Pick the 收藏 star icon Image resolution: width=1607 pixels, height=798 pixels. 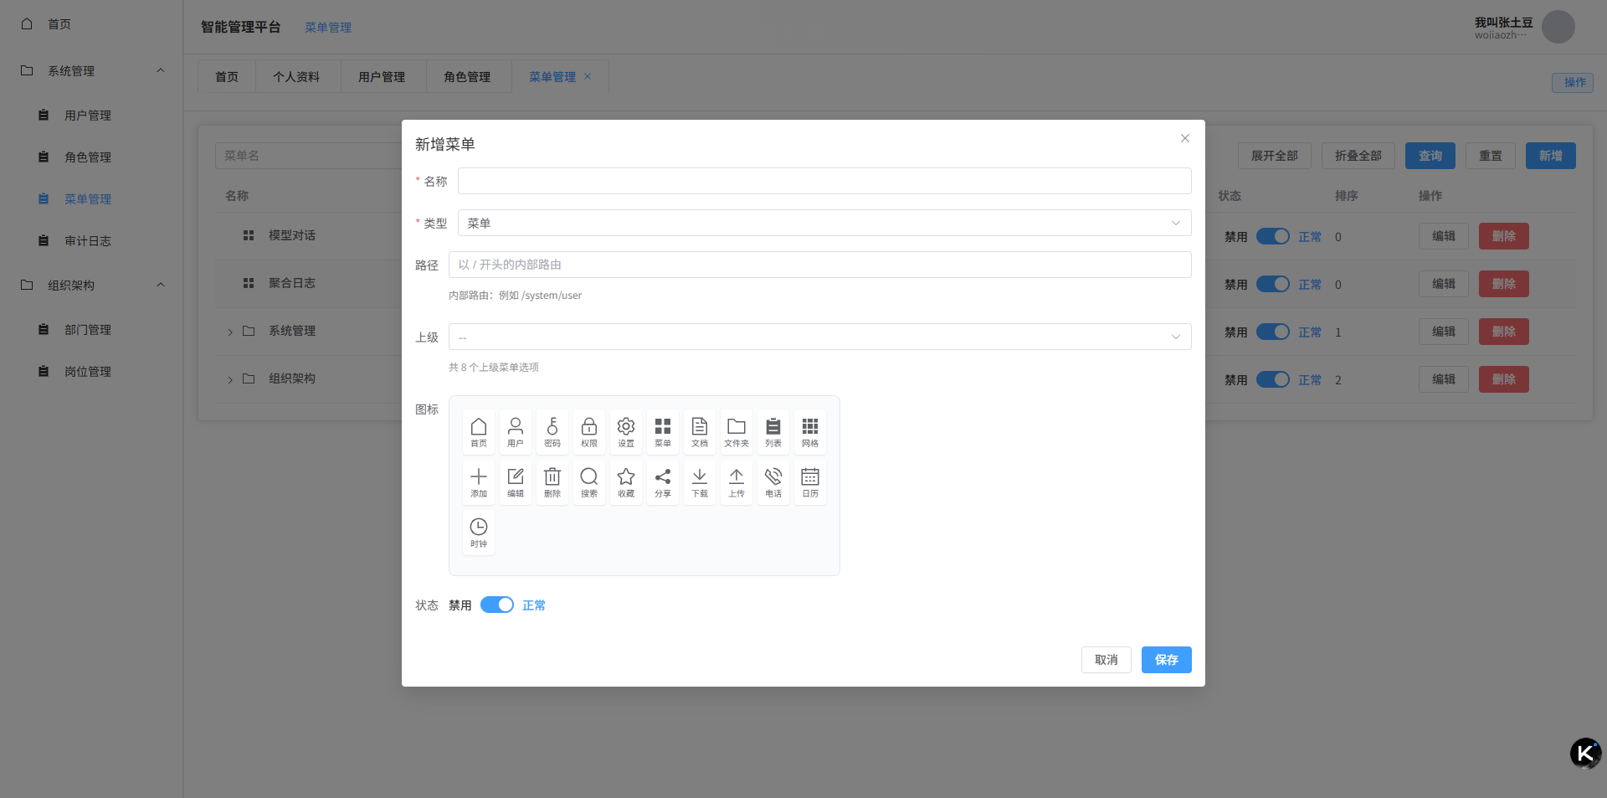[x=626, y=482]
